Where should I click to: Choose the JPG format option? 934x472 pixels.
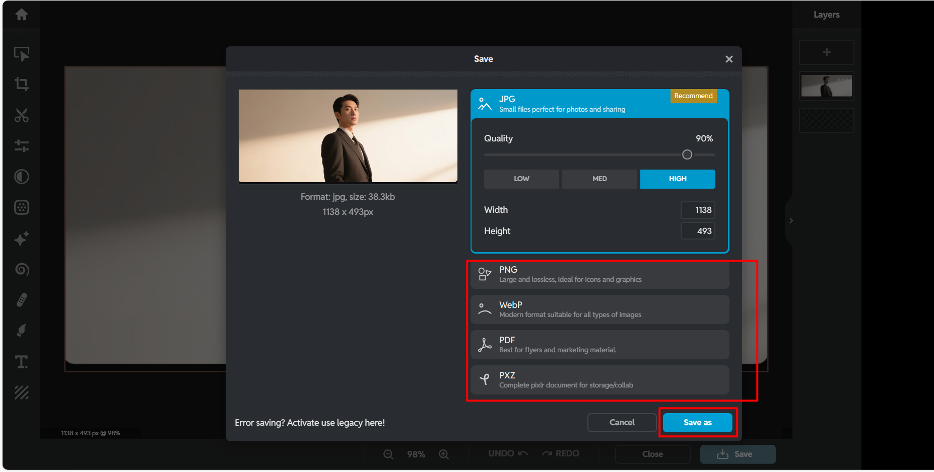point(599,104)
